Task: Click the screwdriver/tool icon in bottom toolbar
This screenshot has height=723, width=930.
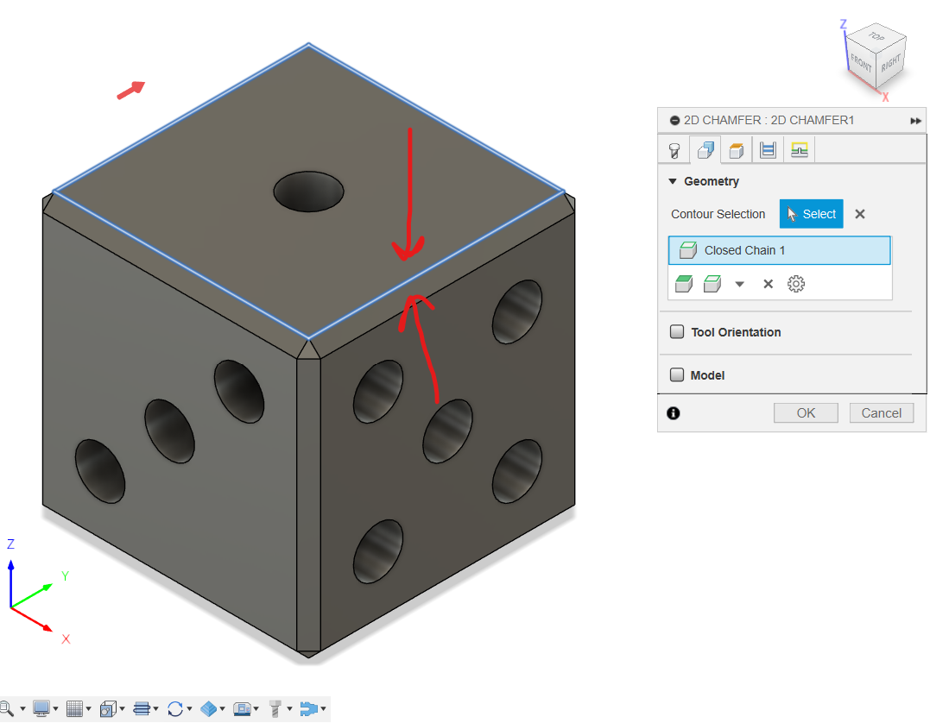Action: (x=275, y=707)
